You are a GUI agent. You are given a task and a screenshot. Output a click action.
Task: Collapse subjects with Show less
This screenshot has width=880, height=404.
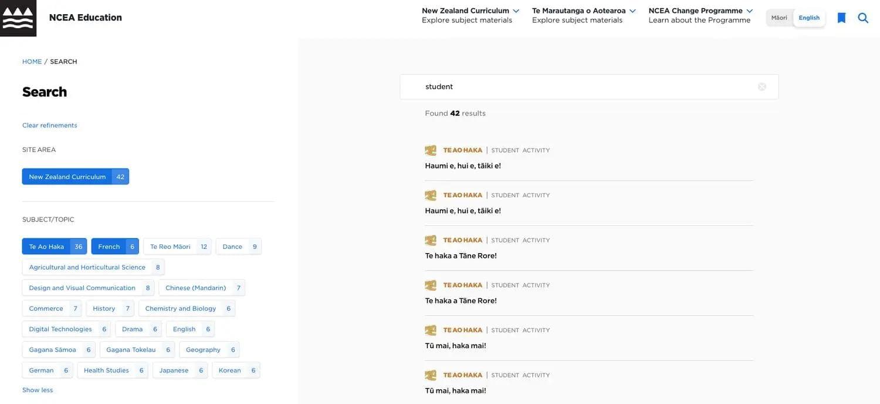(x=38, y=390)
